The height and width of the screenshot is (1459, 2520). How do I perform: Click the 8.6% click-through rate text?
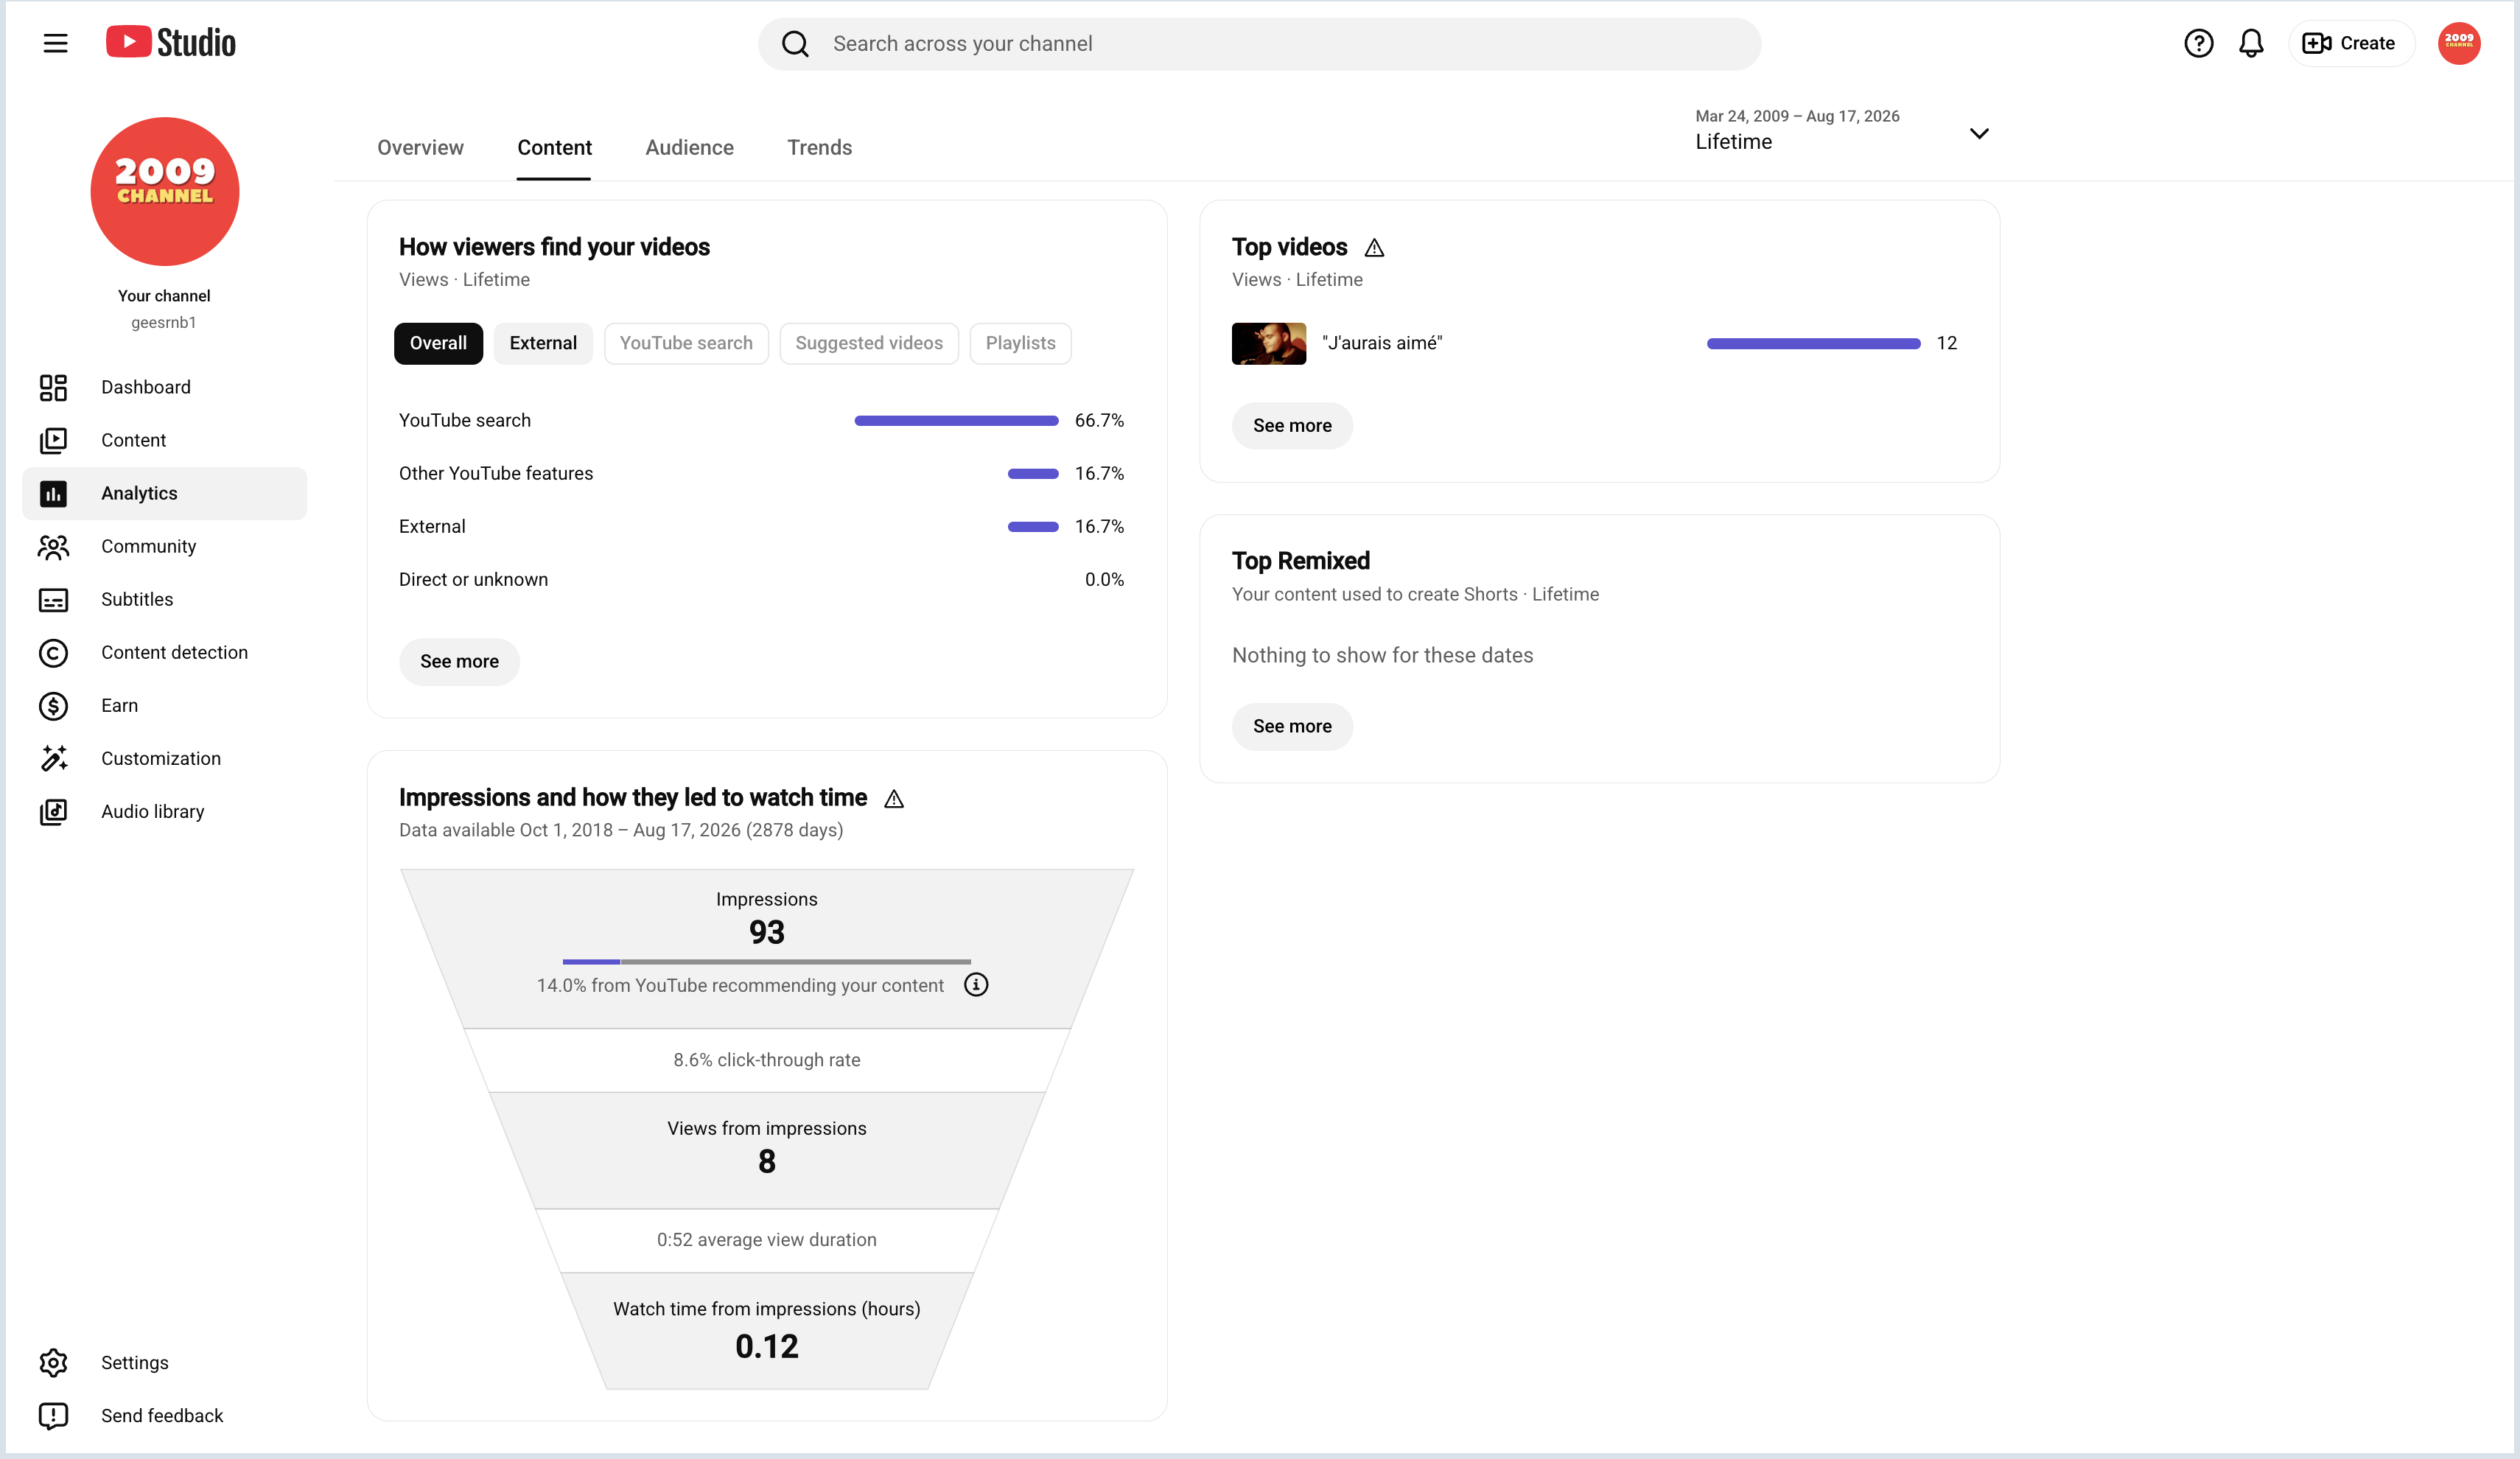click(767, 1060)
